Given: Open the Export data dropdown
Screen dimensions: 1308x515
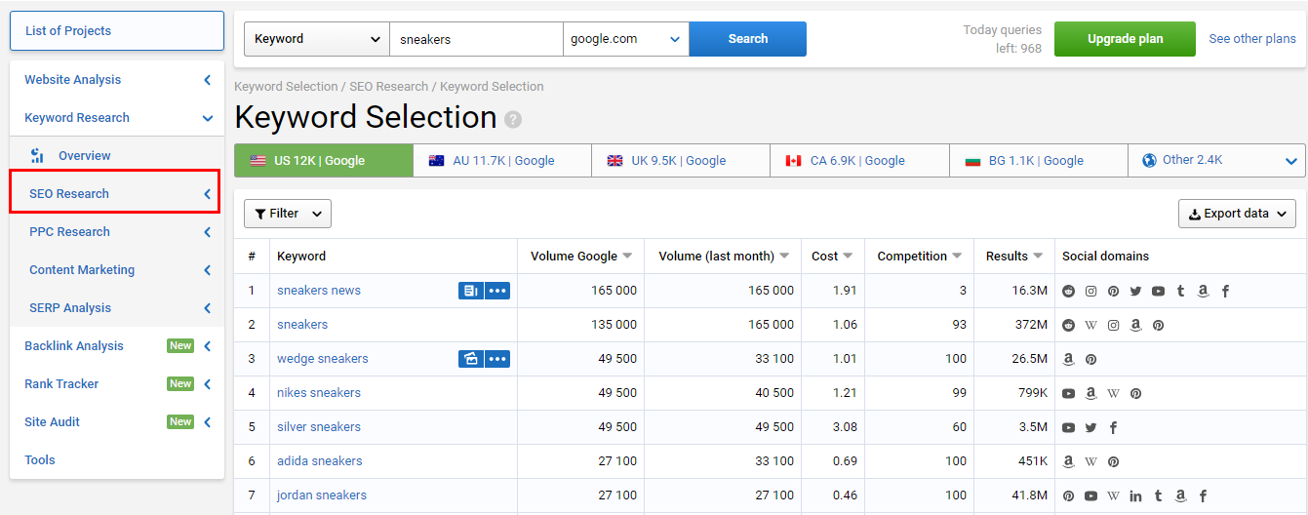Looking at the screenshot, I should coord(1237,214).
